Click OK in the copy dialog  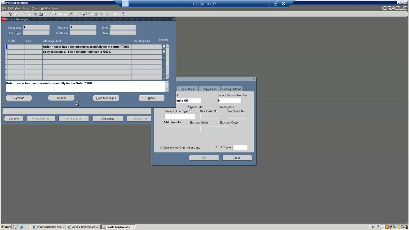click(204, 158)
